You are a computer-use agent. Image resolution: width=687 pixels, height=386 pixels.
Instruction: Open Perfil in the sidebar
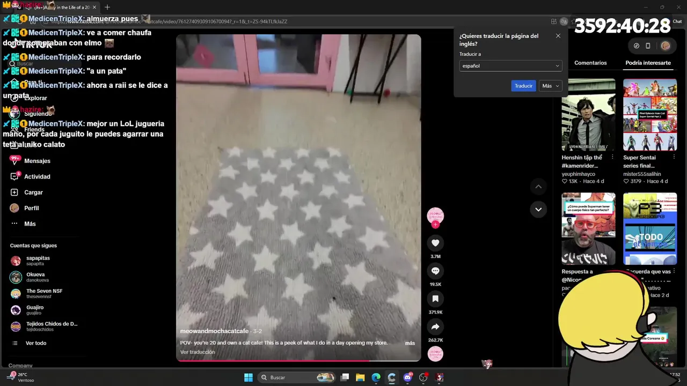tap(31, 208)
